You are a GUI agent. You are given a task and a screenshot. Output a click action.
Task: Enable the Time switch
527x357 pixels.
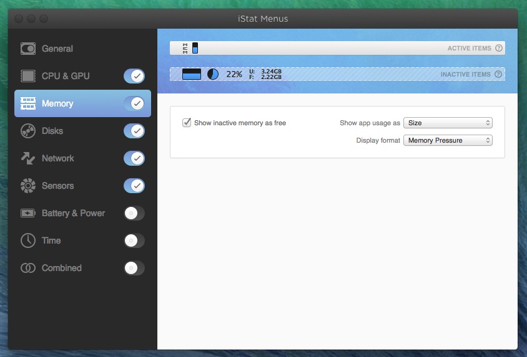click(x=134, y=240)
